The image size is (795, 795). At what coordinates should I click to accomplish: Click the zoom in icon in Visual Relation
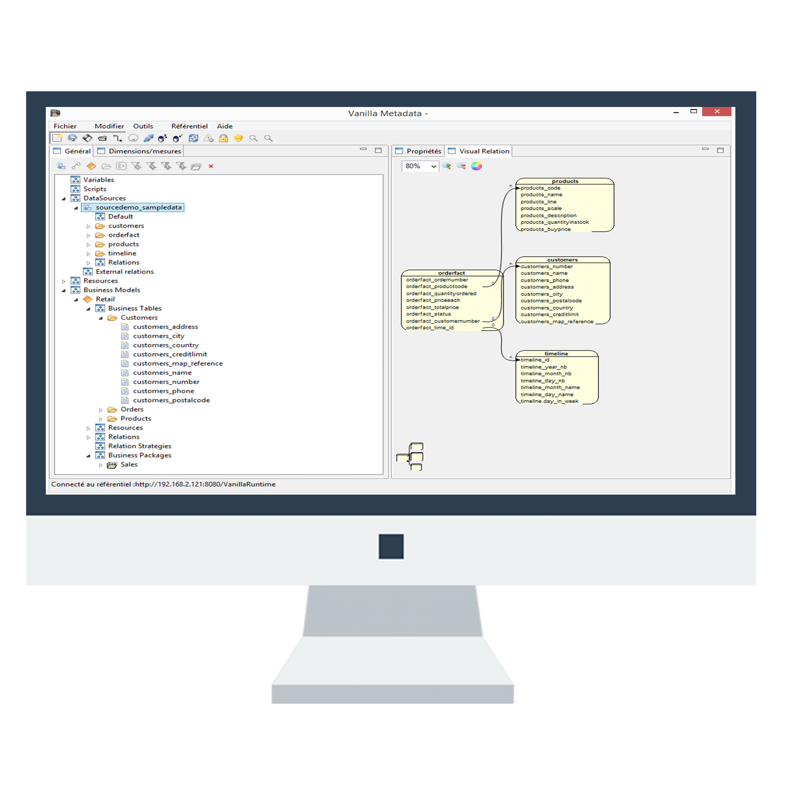(447, 166)
